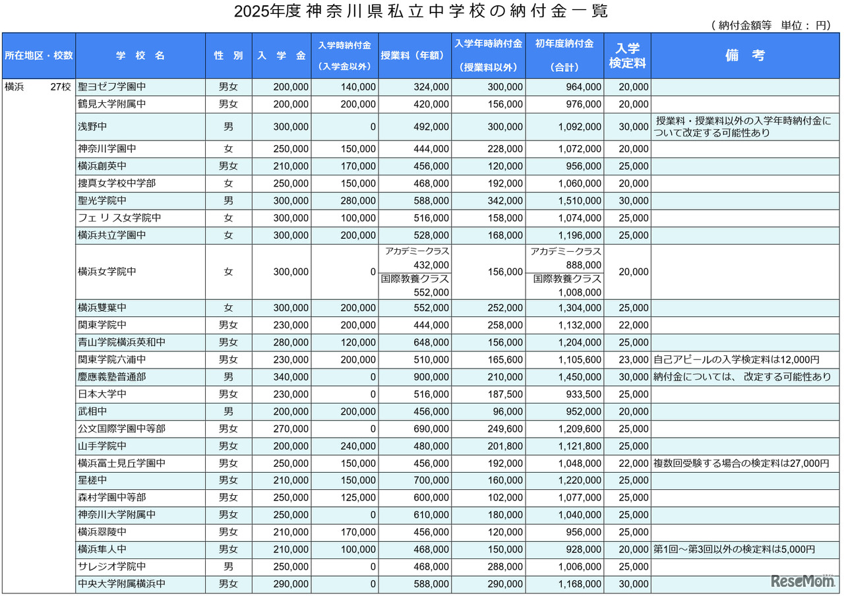Select the 関東学院六浦中 school name cell
Viewport: 844px width, 596px height.
pyautogui.click(x=140, y=360)
